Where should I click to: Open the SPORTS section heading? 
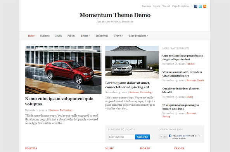(x=145, y=149)
